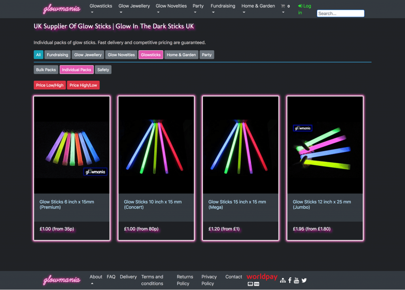Sort by Price Low/High
Screen dimensions: 405x290
click(x=49, y=85)
